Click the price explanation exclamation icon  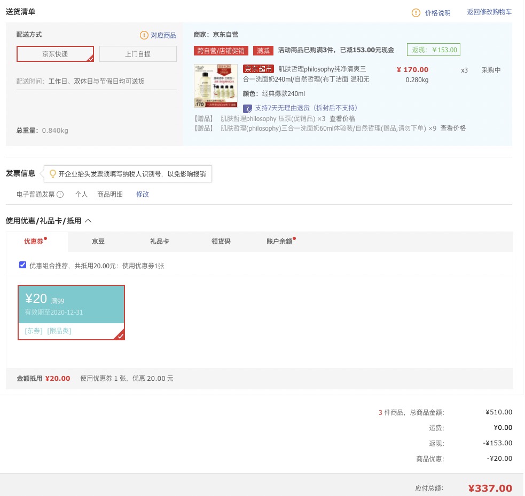416,13
